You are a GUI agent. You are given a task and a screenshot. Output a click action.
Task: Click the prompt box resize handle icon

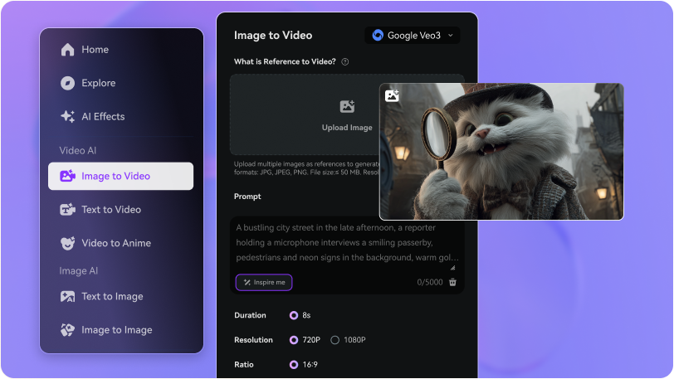tap(452, 268)
